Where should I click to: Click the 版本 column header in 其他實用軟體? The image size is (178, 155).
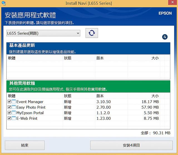[100, 96]
